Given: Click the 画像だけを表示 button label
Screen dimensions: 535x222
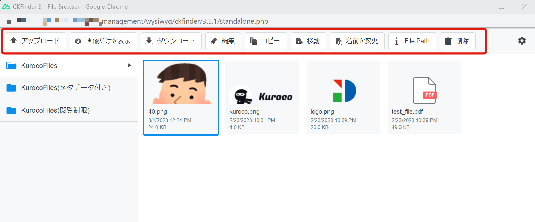Looking at the screenshot, I should point(108,41).
